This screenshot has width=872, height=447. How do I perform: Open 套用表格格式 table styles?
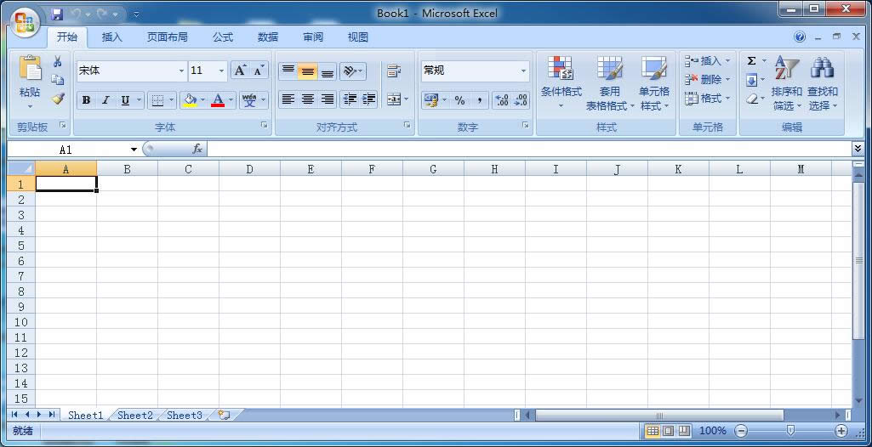[x=609, y=82]
